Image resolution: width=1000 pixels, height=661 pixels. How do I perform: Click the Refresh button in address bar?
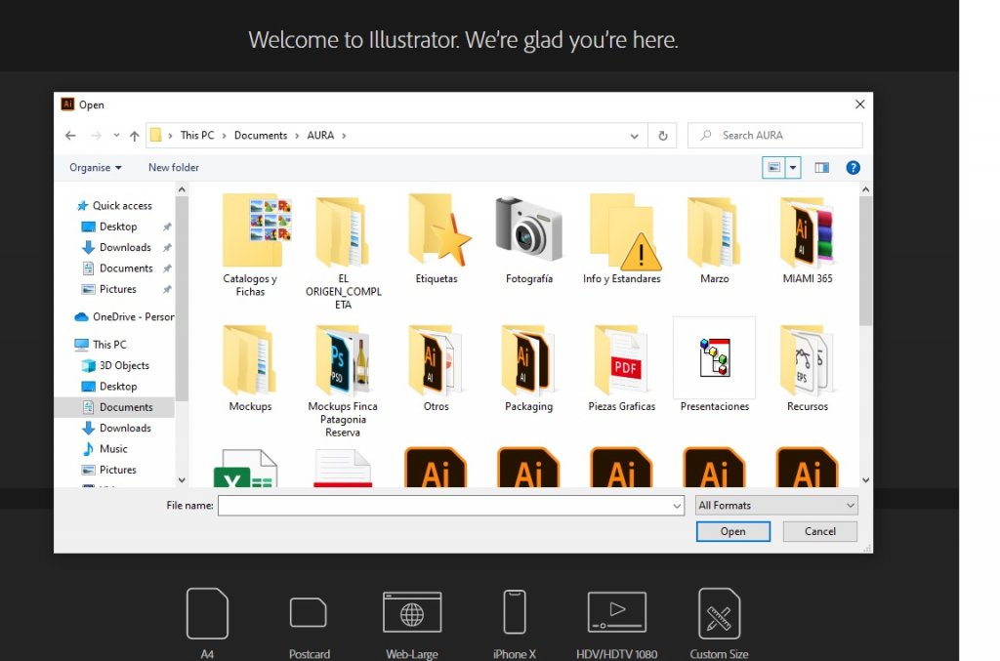pos(663,136)
